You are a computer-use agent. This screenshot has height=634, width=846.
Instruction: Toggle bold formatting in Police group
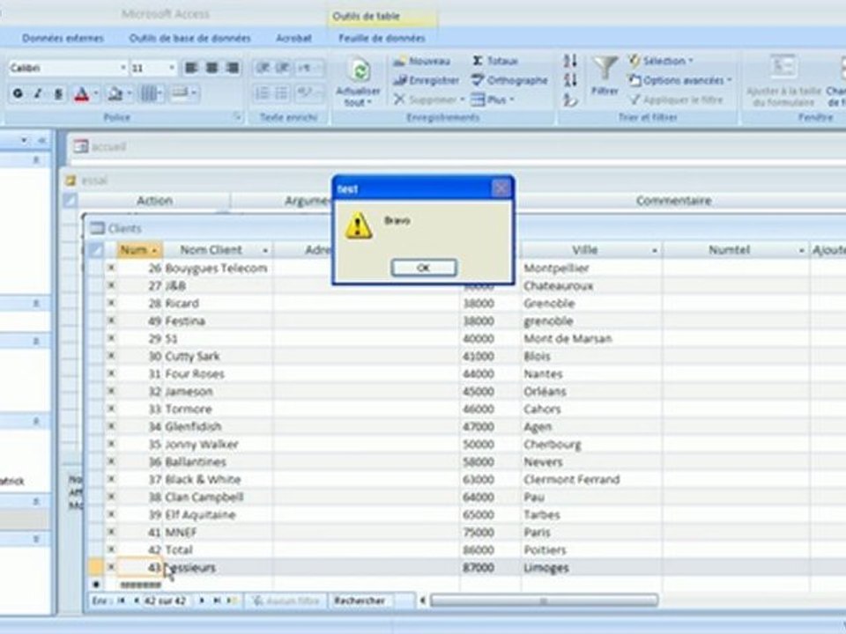pos(18,94)
